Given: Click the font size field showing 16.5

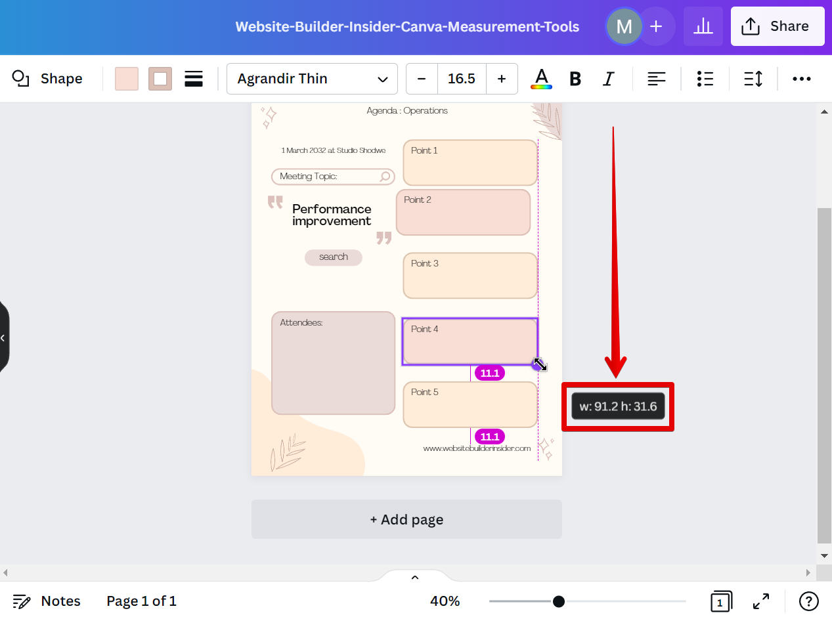Looking at the screenshot, I should coord(461,79).
